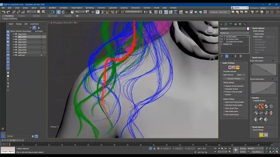Image resolution: width=280 pixels, height=157 pixels.
Task: Enable Hide Back-Facing Guides checkbox
Action: tap(224, 105)
